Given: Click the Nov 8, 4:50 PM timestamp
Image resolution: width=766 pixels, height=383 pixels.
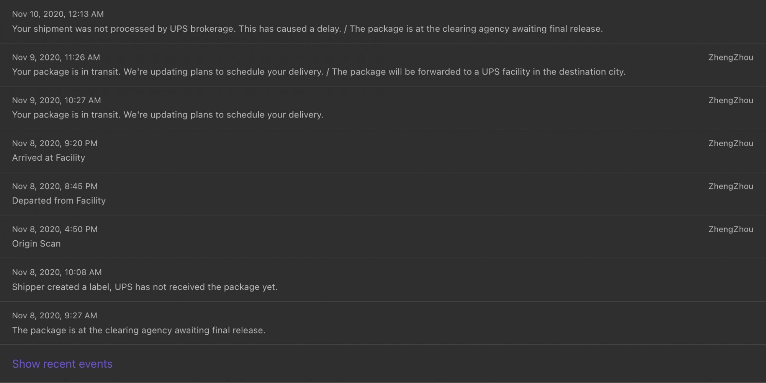Looking at the screenshot, I should [x=55, y=229].
